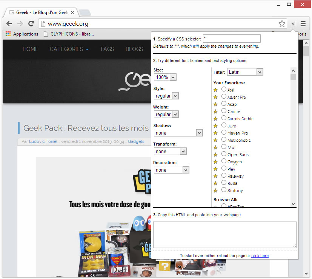Viewport: 312px width, 279px height.
Task: Click the browser back arrow
Action: (x=9, y=24)
